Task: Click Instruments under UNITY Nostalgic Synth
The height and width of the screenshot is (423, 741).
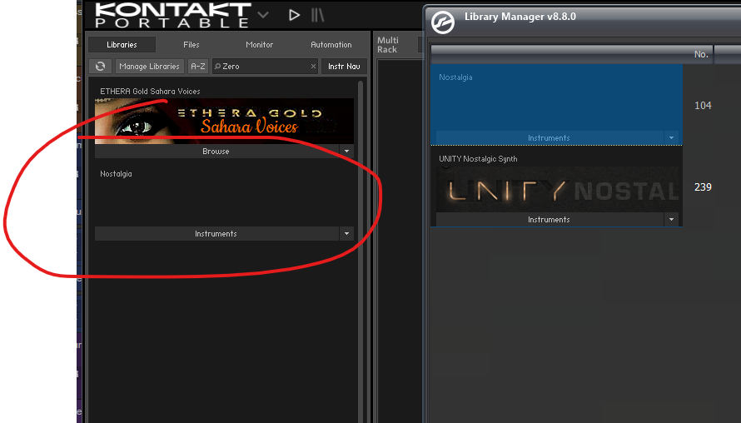Action: 550,219
